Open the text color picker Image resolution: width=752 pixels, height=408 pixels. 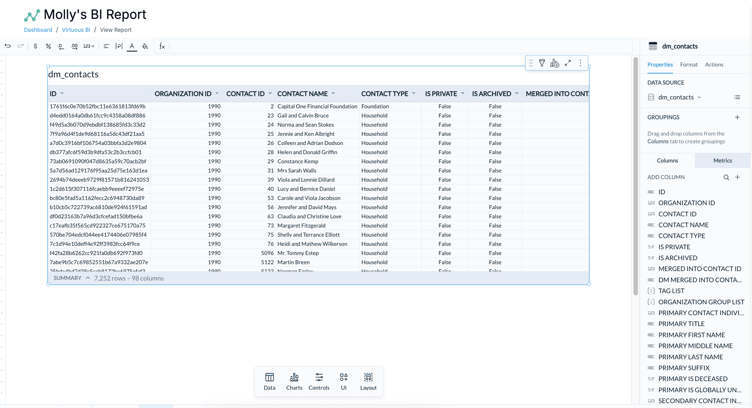tap(132, 46)
